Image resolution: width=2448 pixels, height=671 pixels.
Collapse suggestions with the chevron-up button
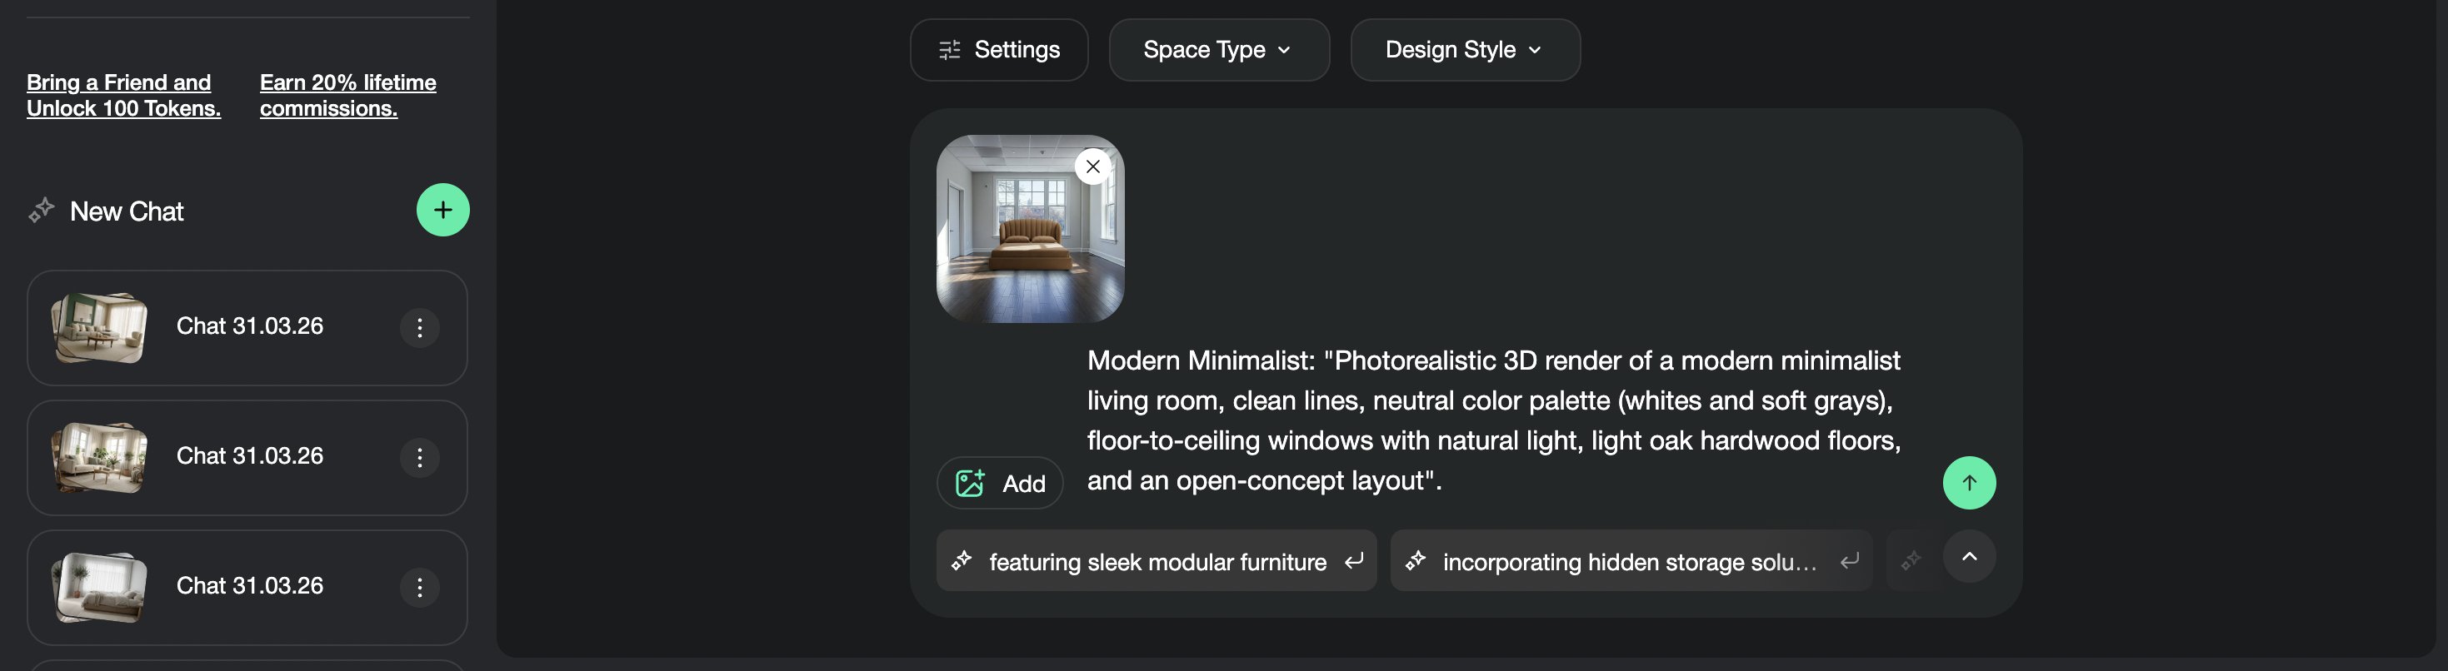click(x=1969, y=556)
